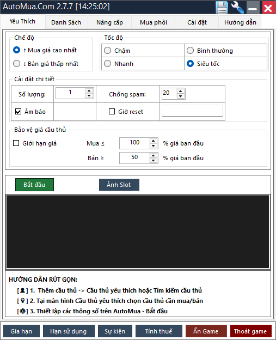The height and width of the screenshot is (340, 276).
Task: Switch to the Yêu Thích tab
Action: [x=22, y=21]
